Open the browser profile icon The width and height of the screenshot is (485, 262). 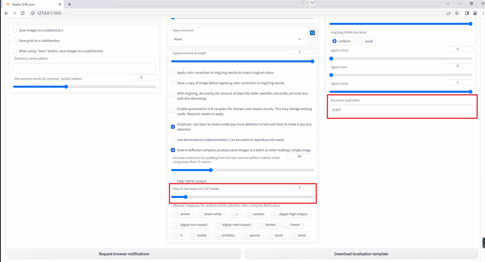[475, 13]
